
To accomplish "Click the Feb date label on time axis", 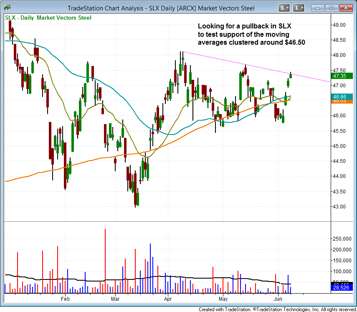I will [x=65, y=299].
